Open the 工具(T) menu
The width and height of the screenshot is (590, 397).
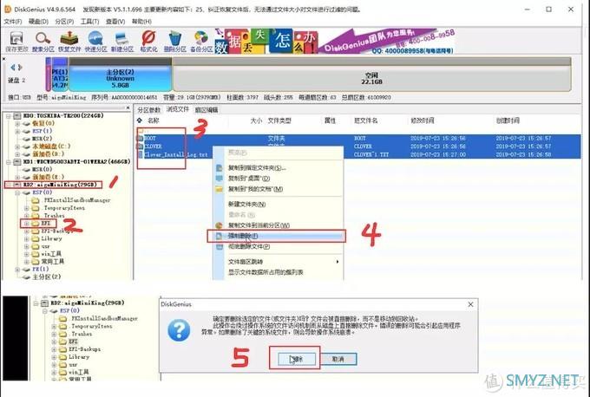(x=89, y=22)
